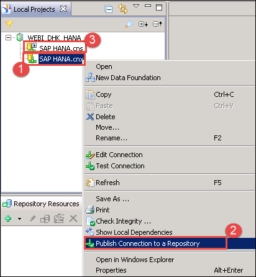This screenshot has width=256, height=277.
Task: Collapse all tree nodes with minus icon
Action: point(157,24)
